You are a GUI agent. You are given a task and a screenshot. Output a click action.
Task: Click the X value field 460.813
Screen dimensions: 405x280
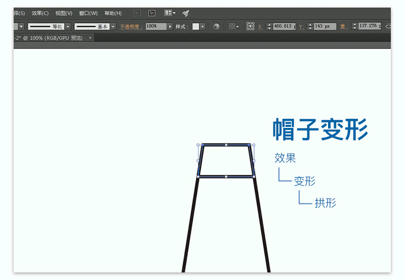[x=285, y=26]
